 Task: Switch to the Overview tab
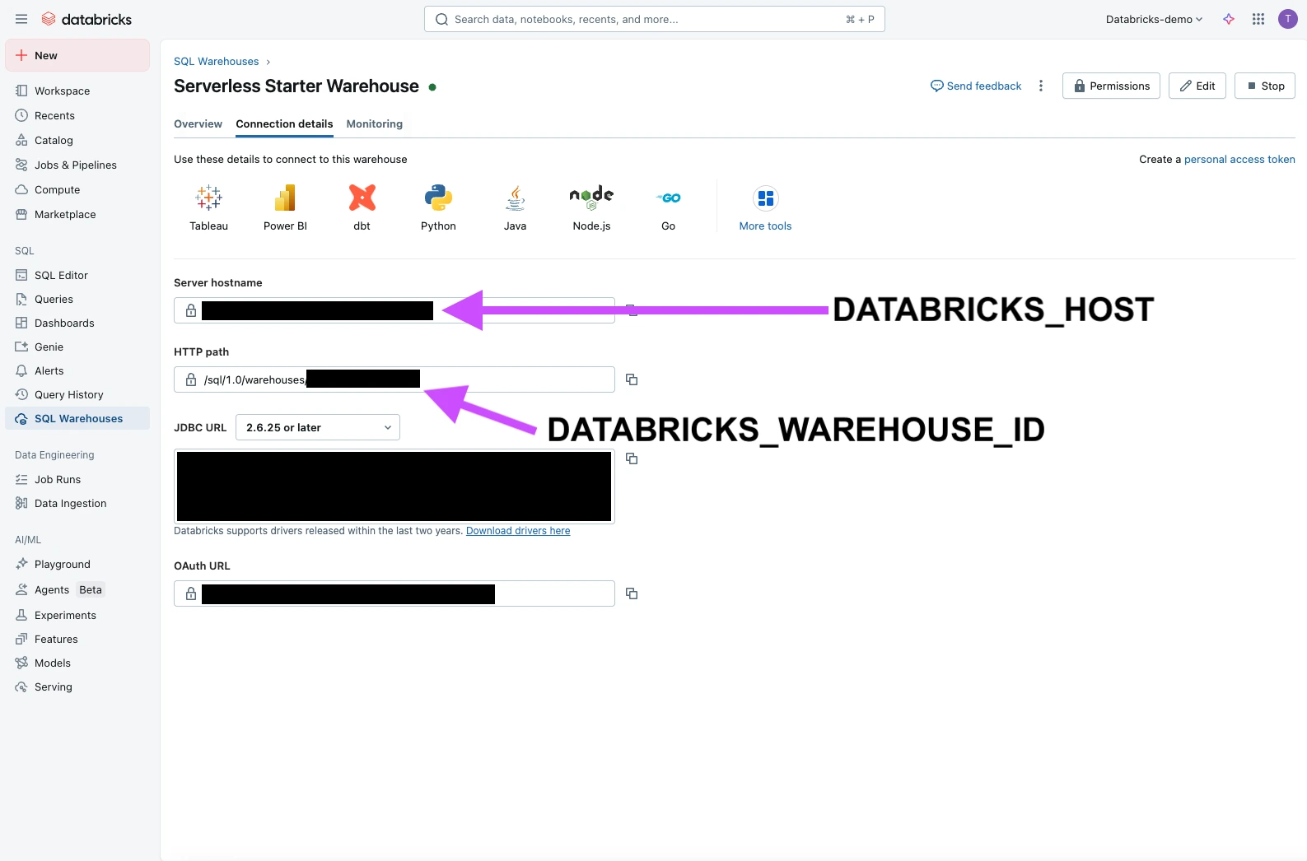point(198,123)
